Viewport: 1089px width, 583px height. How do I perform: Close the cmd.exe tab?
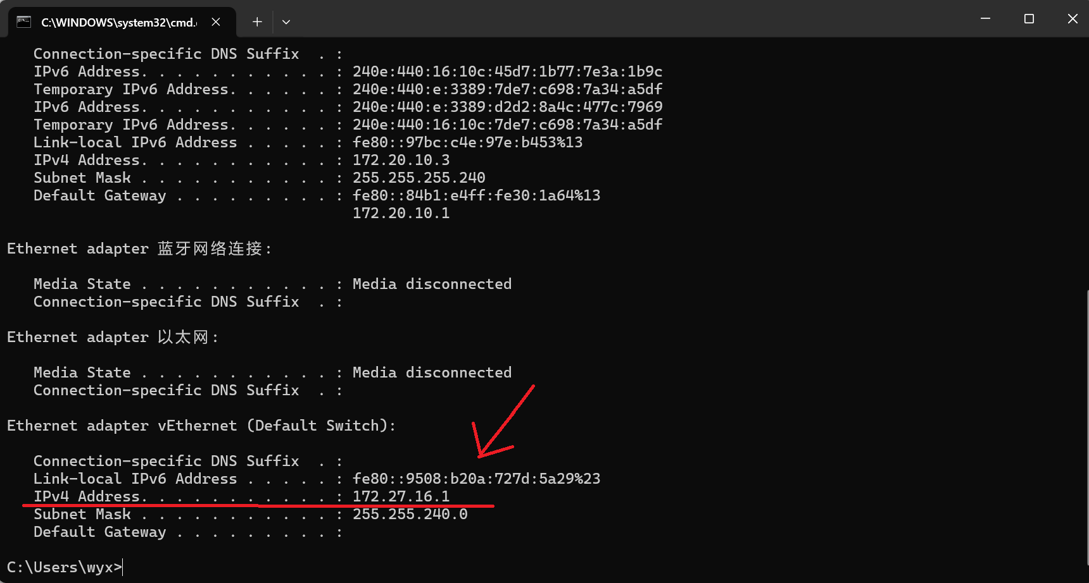(x=216, y=21)
